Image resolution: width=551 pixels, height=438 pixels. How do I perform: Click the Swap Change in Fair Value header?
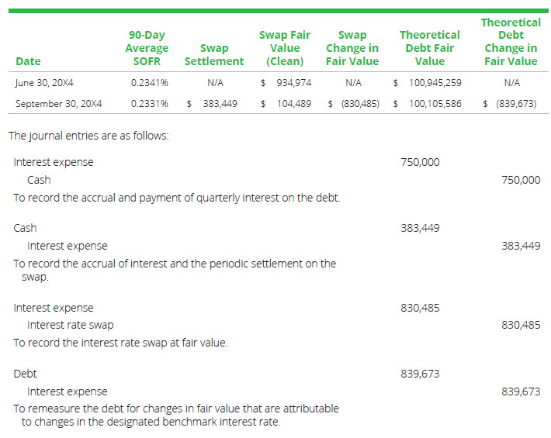(x=352, y=48)
